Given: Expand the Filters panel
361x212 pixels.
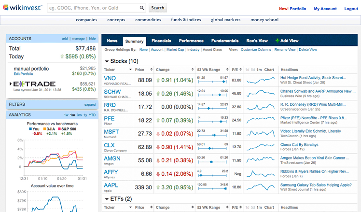Looking at the screenshot, I should click(x=90, y=105).
